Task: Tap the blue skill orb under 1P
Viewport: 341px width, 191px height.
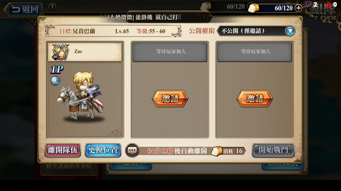Action: (x=55, y=81)
